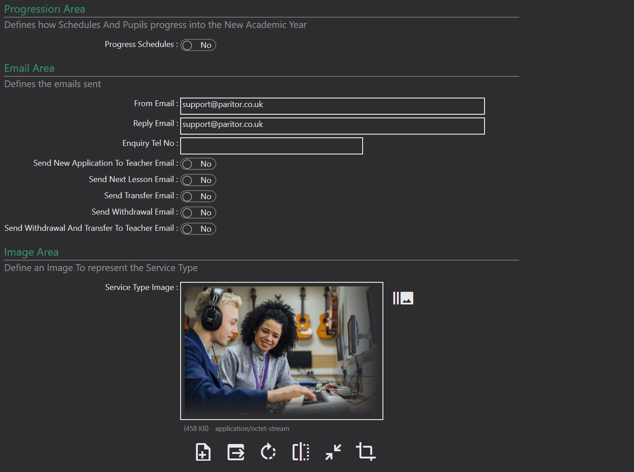Click the Progression Area heading

[45, 9]
